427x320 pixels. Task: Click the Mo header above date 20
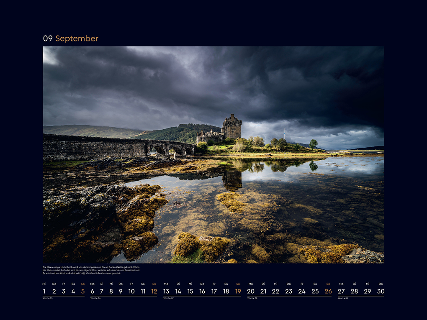click(251, 283)
